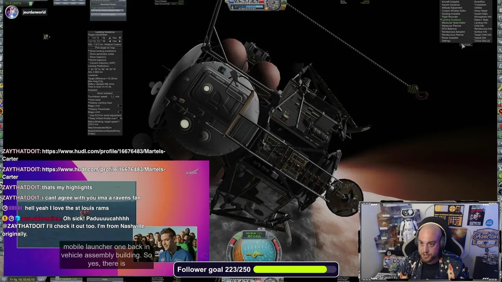
Task: Click the down arrow beside latitude 10m
Action: pos(120,38)
